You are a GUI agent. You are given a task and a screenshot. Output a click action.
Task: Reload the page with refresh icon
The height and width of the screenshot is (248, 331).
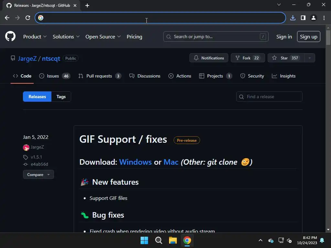28,18
